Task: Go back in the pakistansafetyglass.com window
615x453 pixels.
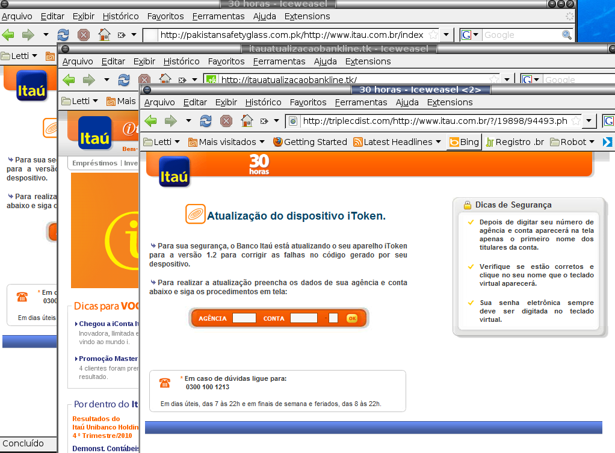Action: click(8, 35)
